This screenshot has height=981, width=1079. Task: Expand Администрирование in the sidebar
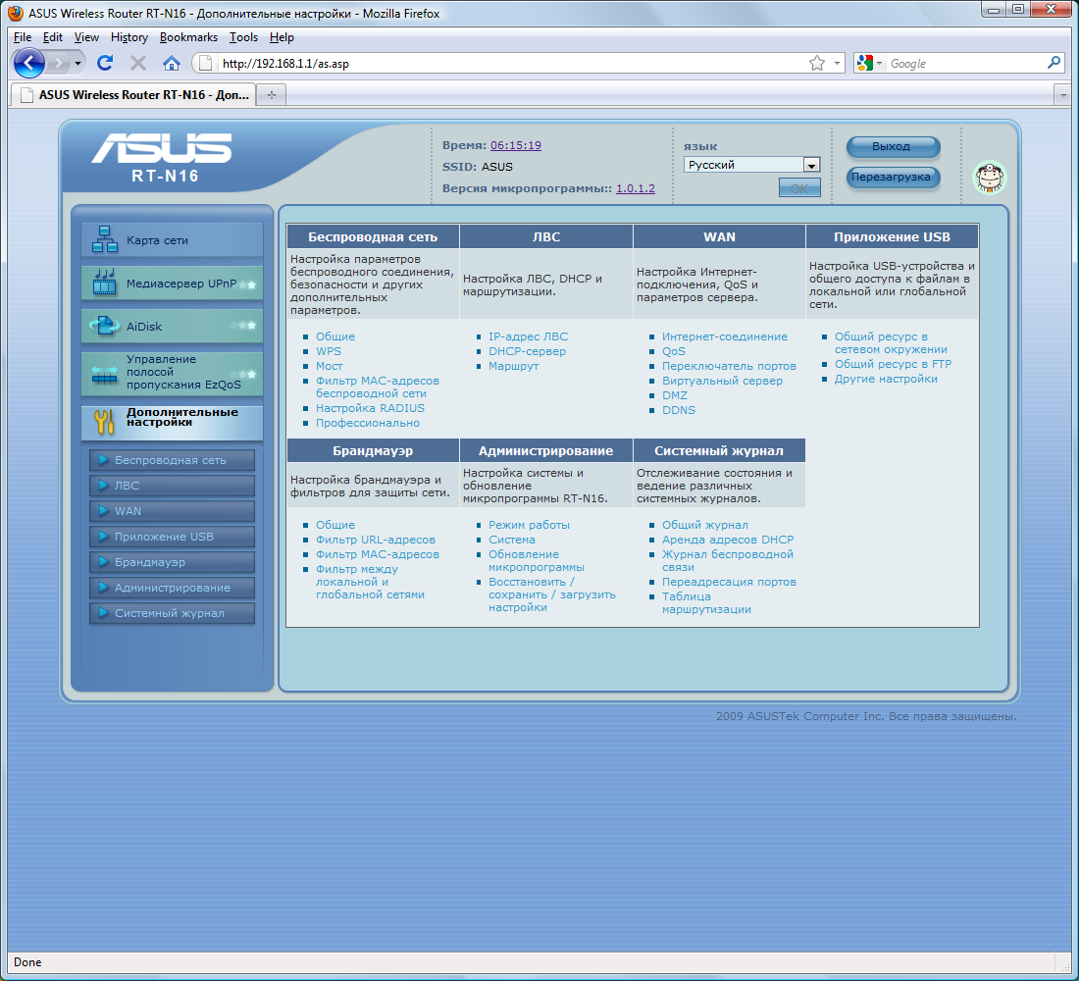tap(172, 588)
